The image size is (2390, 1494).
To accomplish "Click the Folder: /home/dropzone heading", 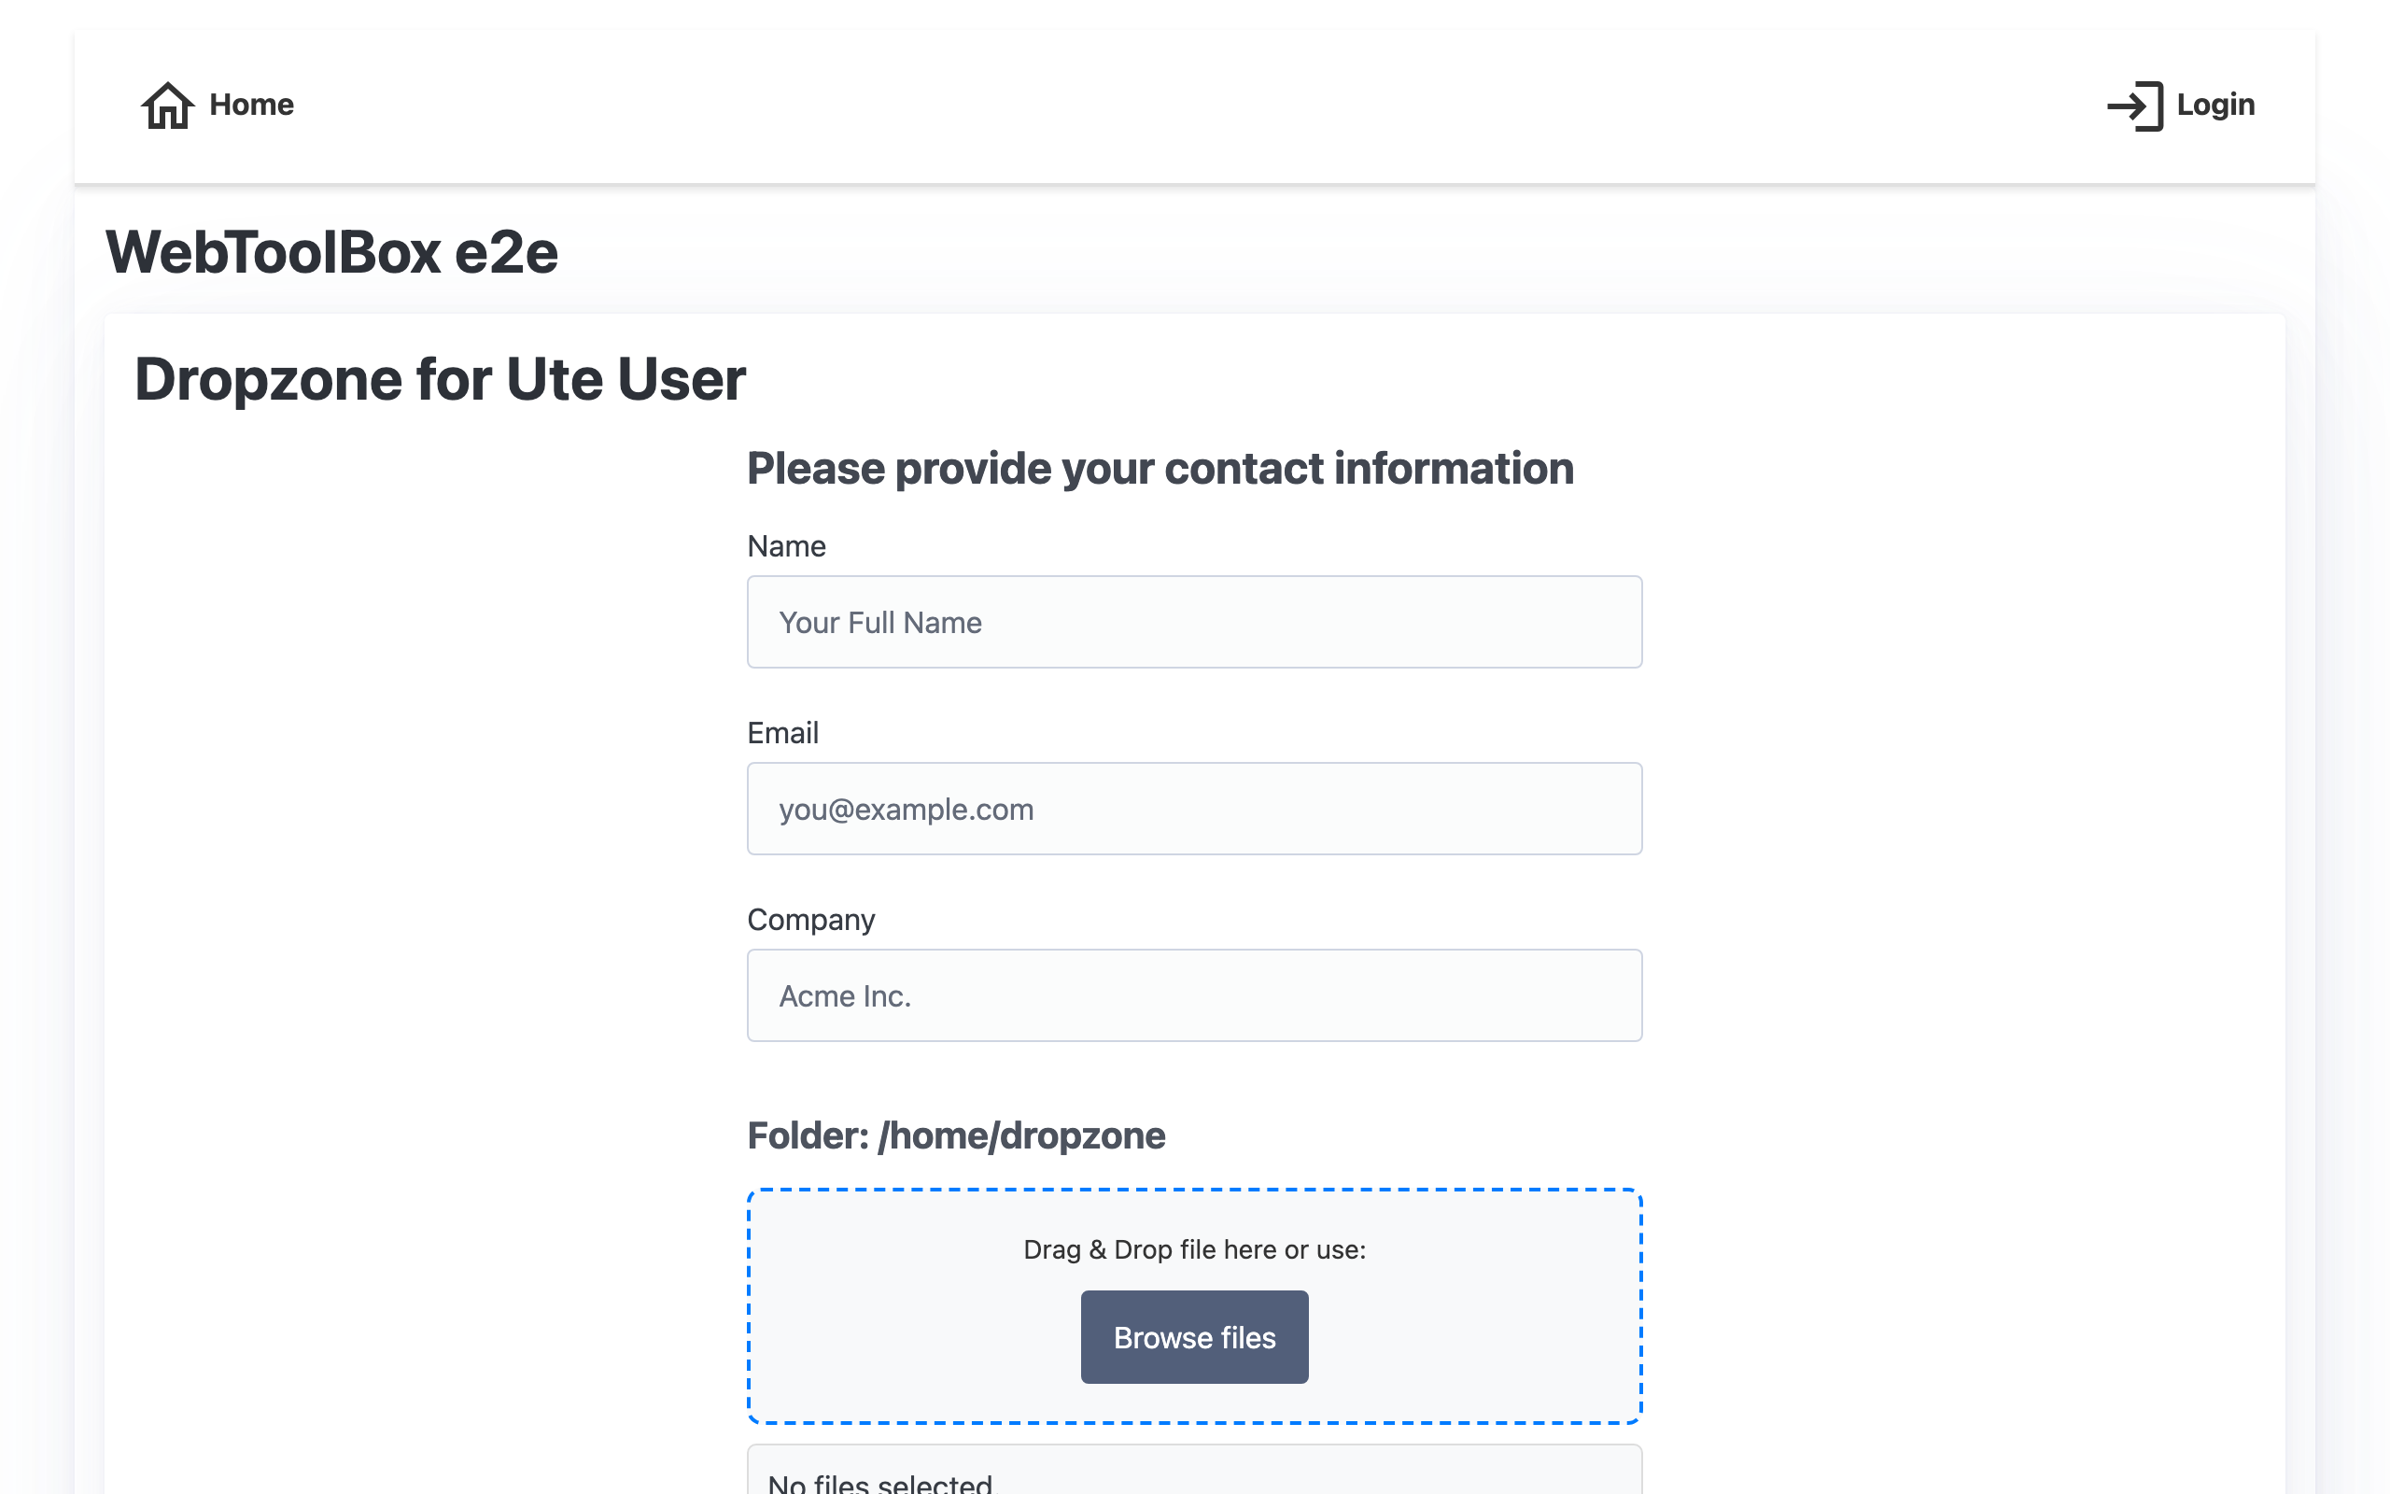I will 955,1136.
